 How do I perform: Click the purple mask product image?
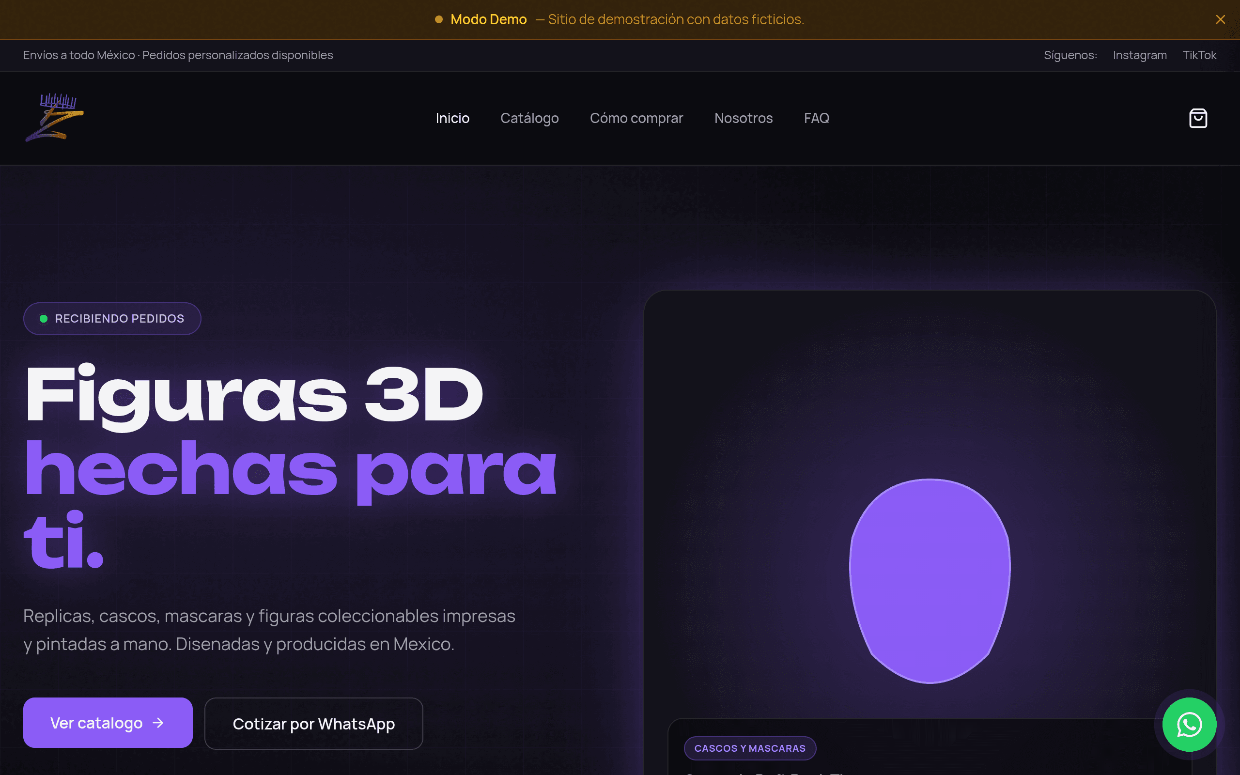930,581
